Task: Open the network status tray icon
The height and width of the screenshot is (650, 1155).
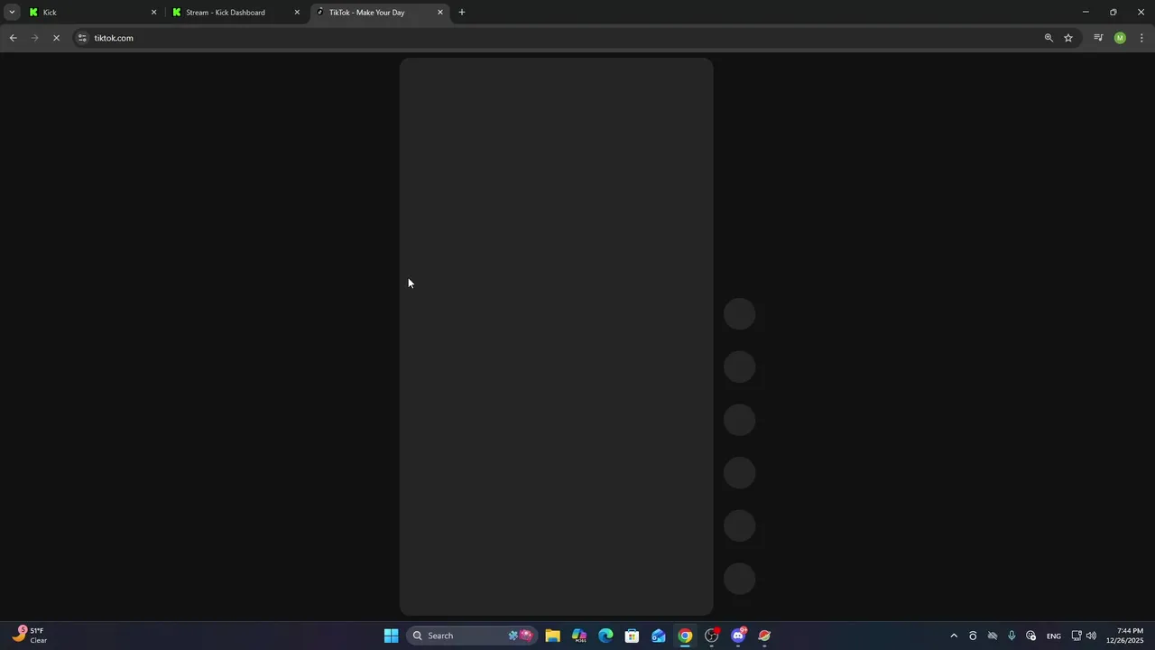Action: pos(1076,636)
